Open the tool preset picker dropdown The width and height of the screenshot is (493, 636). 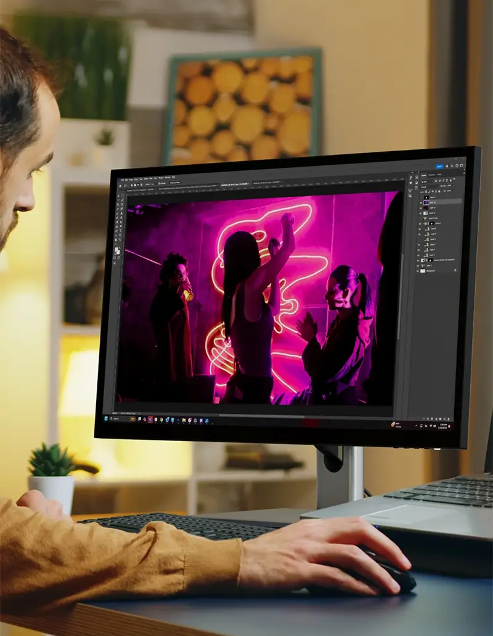[125, 185]
